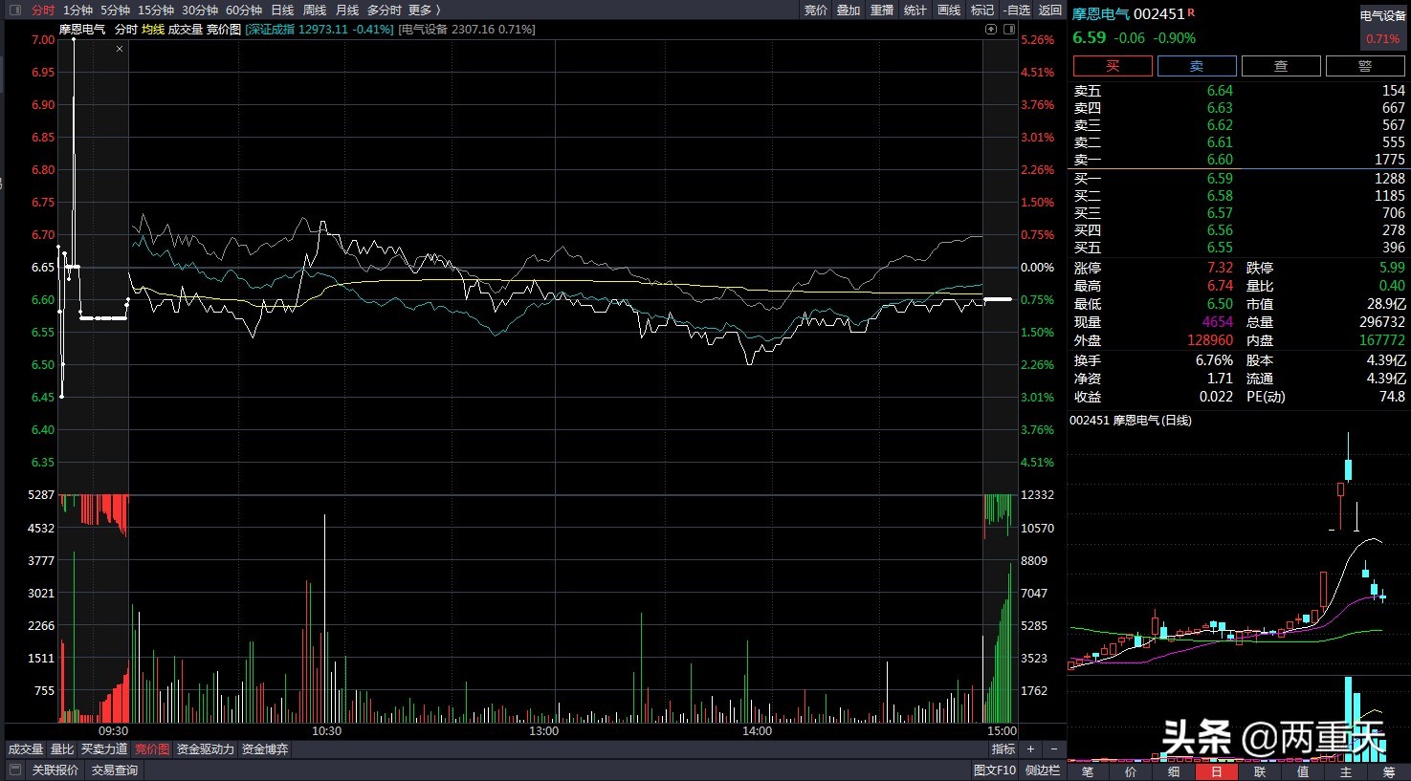Viewport: 1411px width, 781px height.
Task: Click the 电气设备 sector overlay label in chart header
Action: [467, 30]
